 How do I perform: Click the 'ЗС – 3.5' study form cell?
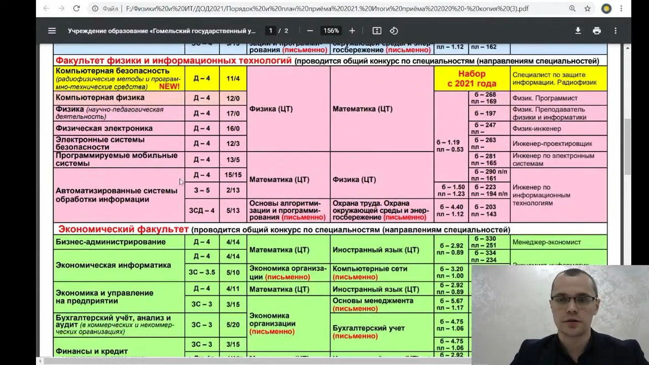pos(202,273)
